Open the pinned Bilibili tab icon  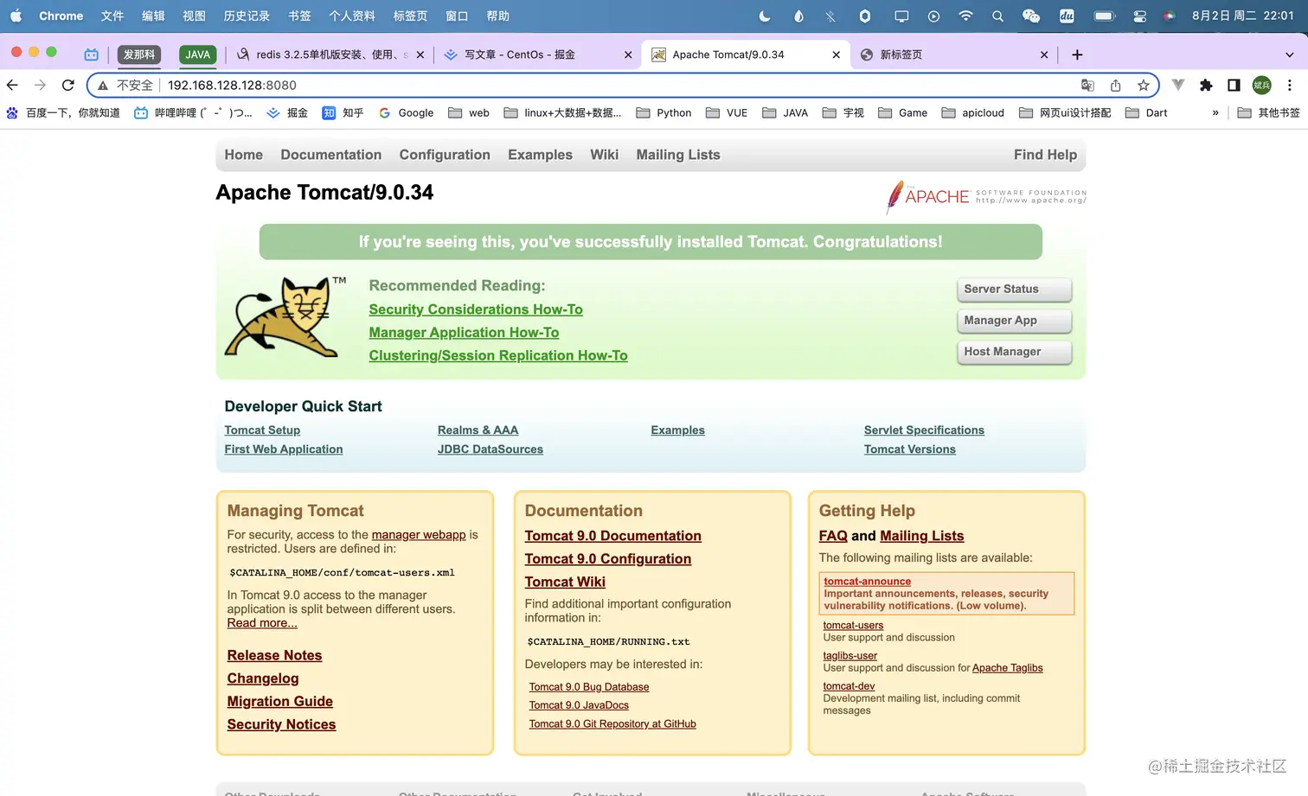click(x=92, y=54)
